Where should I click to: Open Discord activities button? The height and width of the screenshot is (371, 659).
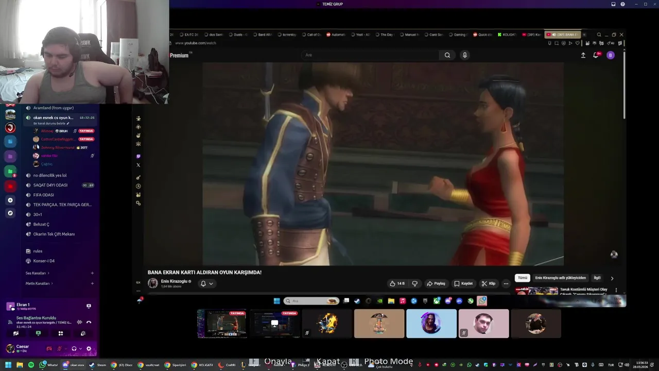coord(60,333)
